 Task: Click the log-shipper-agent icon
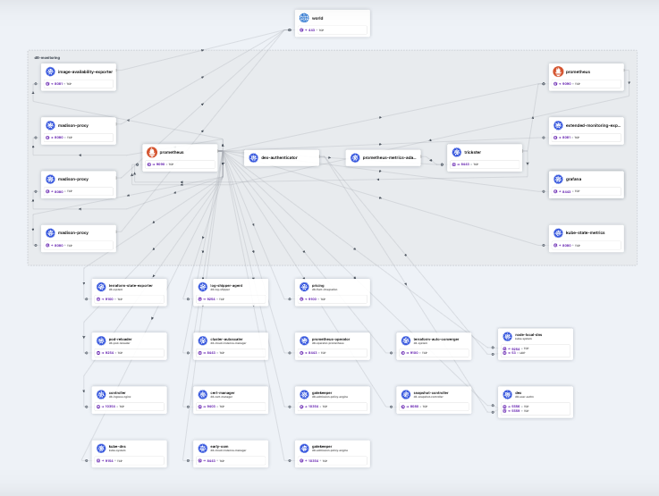click(x=203, y=287)
